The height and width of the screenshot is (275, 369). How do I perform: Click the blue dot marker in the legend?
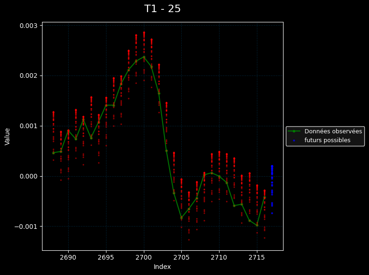point(294,140)
